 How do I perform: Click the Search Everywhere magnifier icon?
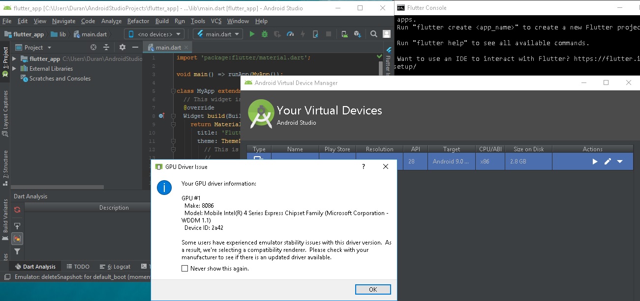coord(374,34)
